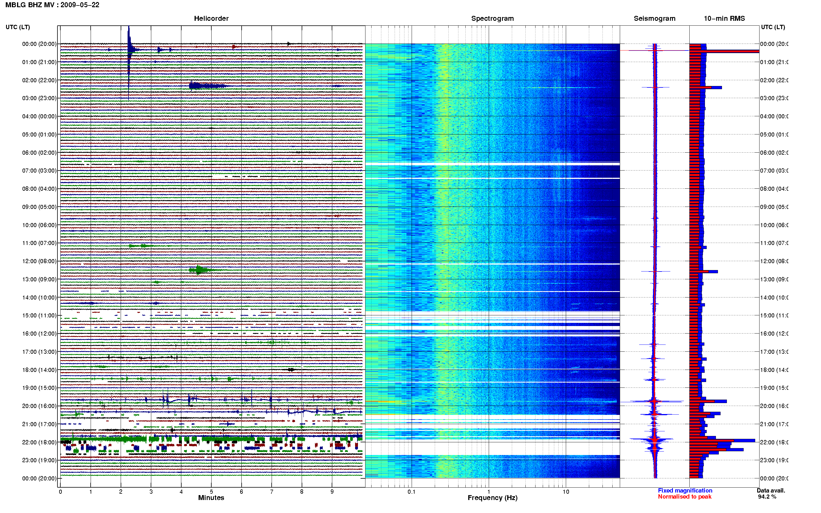Click the left time label '14:00 (10:00)'
Image resolution: width=821 pixels, height=513 pixels.
coord(39,297)
